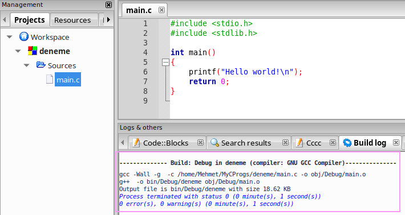Click the main.c file icon in tree
Viewport: 405px width, 215px height.
pyautogui.click(x=50, y=79)
